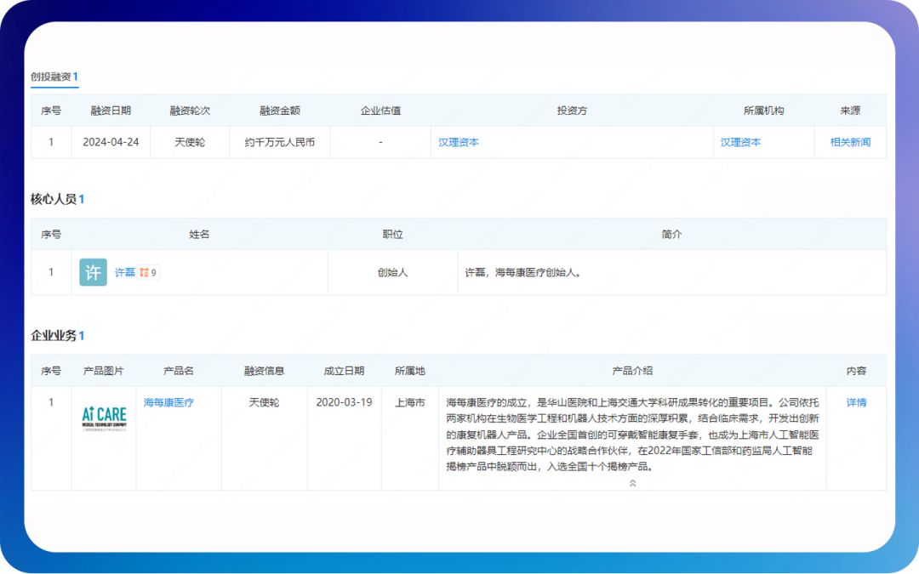Click the 许 avatar icon

tap(94, 272)
